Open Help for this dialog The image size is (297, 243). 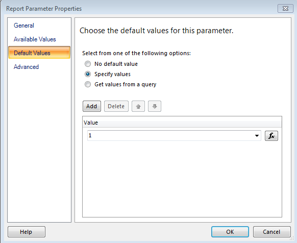coord(27,232)
